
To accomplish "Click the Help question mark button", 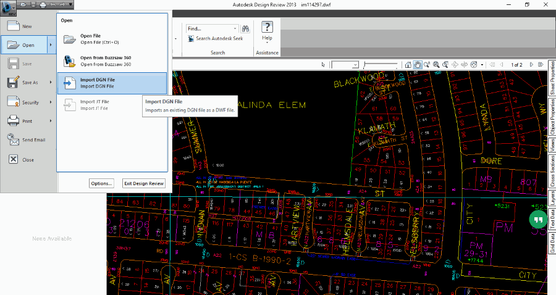I will (267, 27).
